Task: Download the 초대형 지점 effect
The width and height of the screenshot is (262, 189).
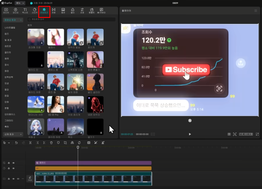Action: click(42, 43)
